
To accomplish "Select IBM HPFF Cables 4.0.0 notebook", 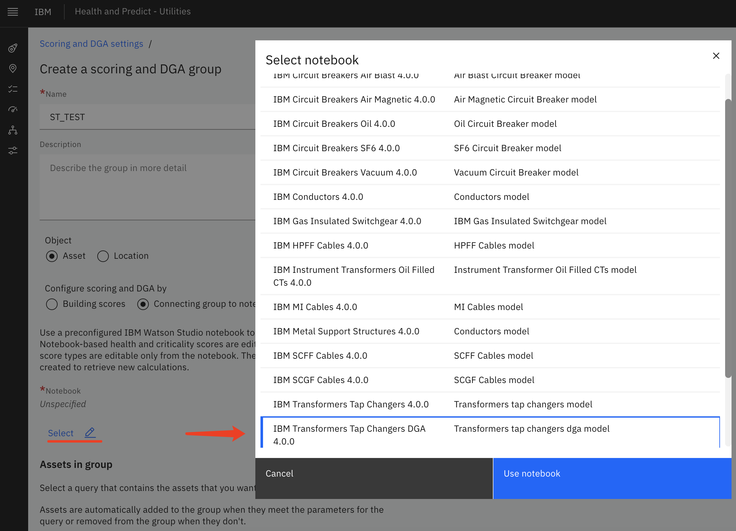I will pos(490,246).
